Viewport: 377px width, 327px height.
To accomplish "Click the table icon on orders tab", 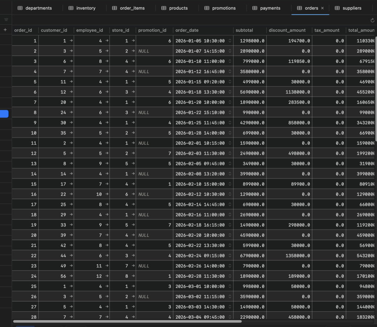I will point(299,8).
